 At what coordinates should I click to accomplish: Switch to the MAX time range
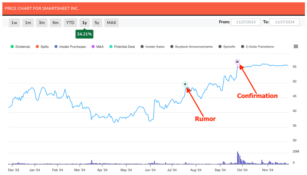(x=112, y=23)
